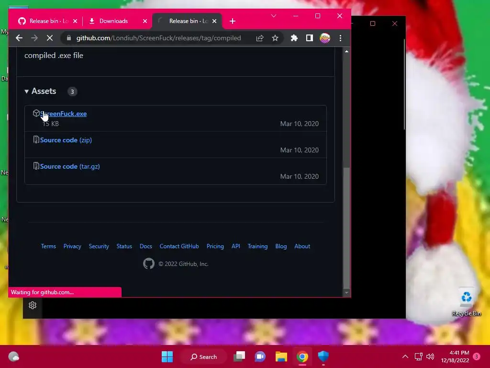Screen dimensions: 490x368
Task: Open the volume tray icon
Action: point(430,356)
